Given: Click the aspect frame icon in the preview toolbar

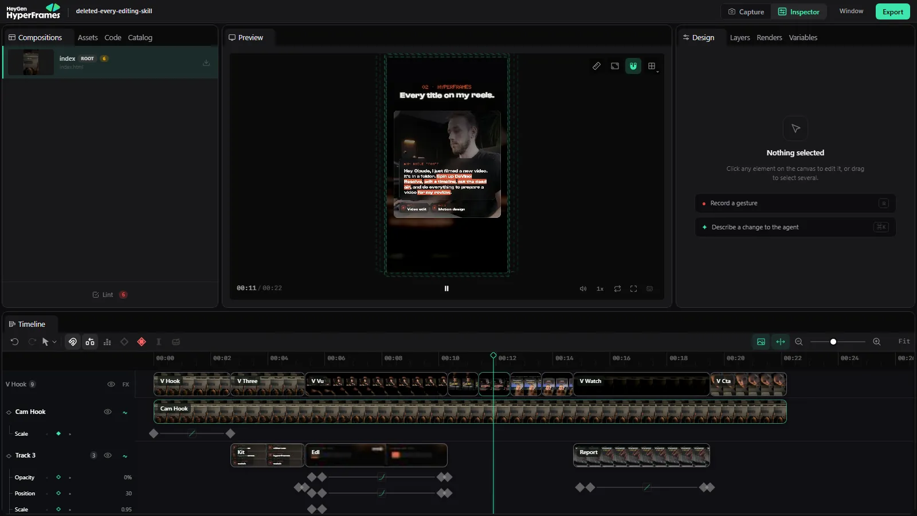Looking at the screenshot, I should [x=615, y=66].
